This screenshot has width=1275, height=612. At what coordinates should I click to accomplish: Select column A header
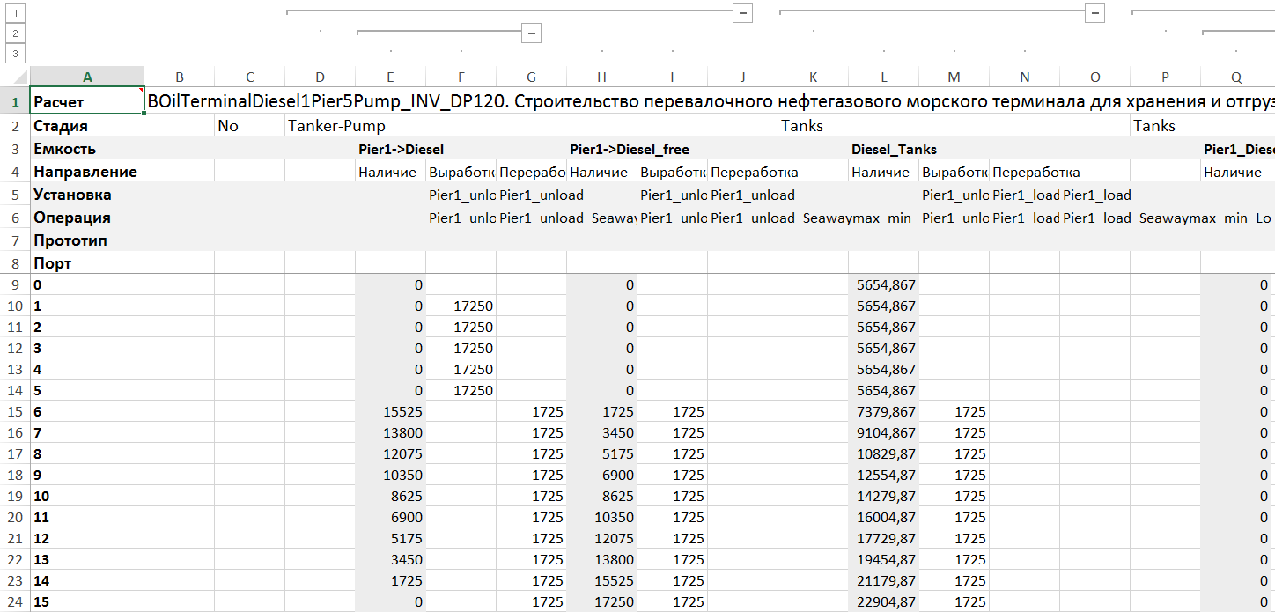point(87,77)
